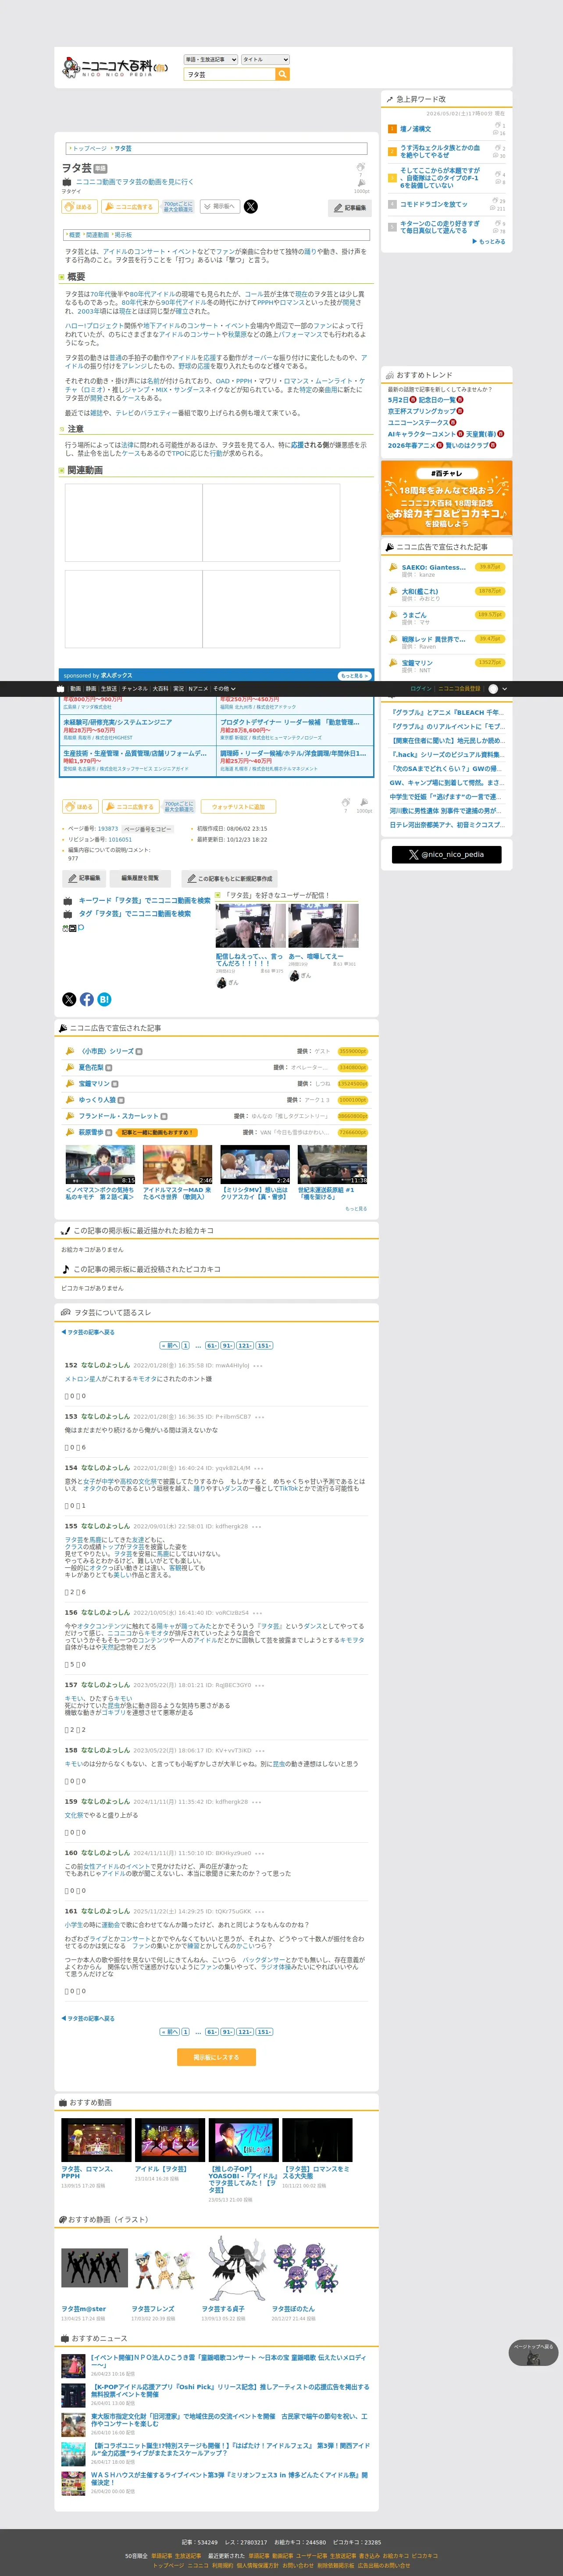Screen dimensions: 563x2576
Task: Click the article badge beside ゆっくり人狼
Action: pos(121,1100)
